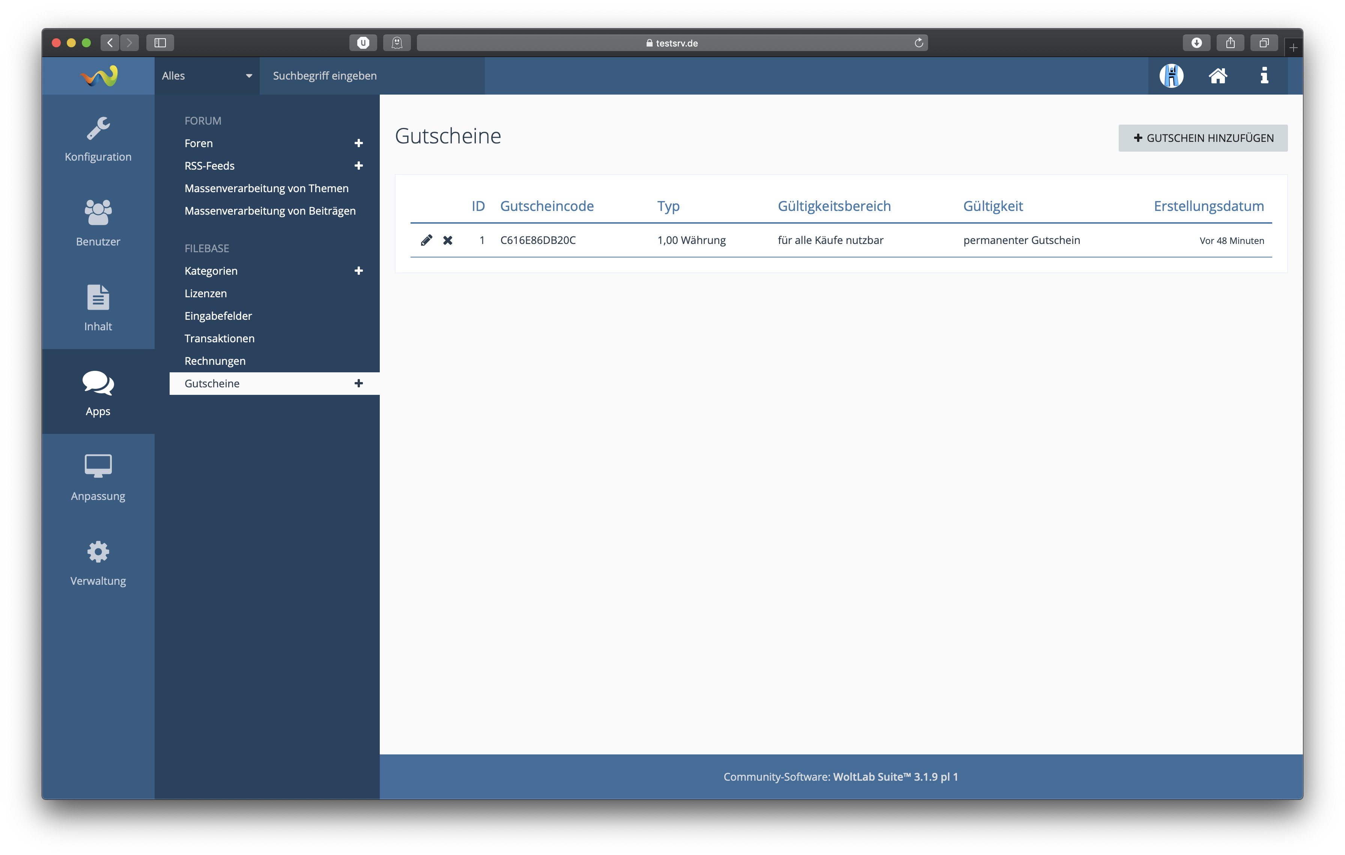Click the plus icon next to Kategorien

(359, 271)
